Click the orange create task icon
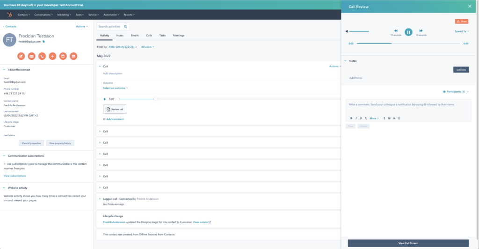Screen dimensions: 479x249 pyautogui.click(x=63, y=56)
